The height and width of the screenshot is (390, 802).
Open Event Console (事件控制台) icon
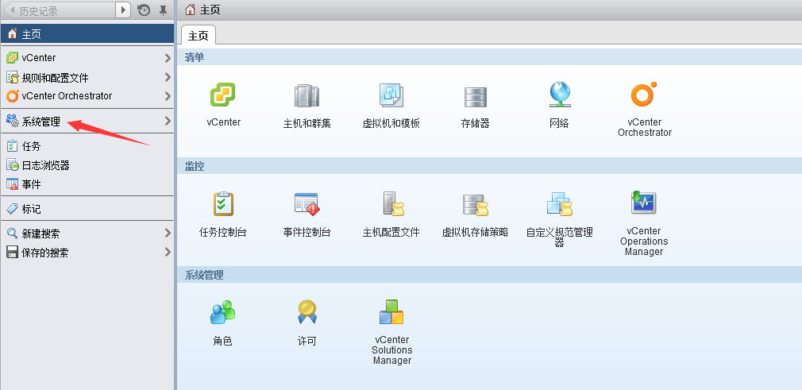pyautogui.click(x=307, y=203)
